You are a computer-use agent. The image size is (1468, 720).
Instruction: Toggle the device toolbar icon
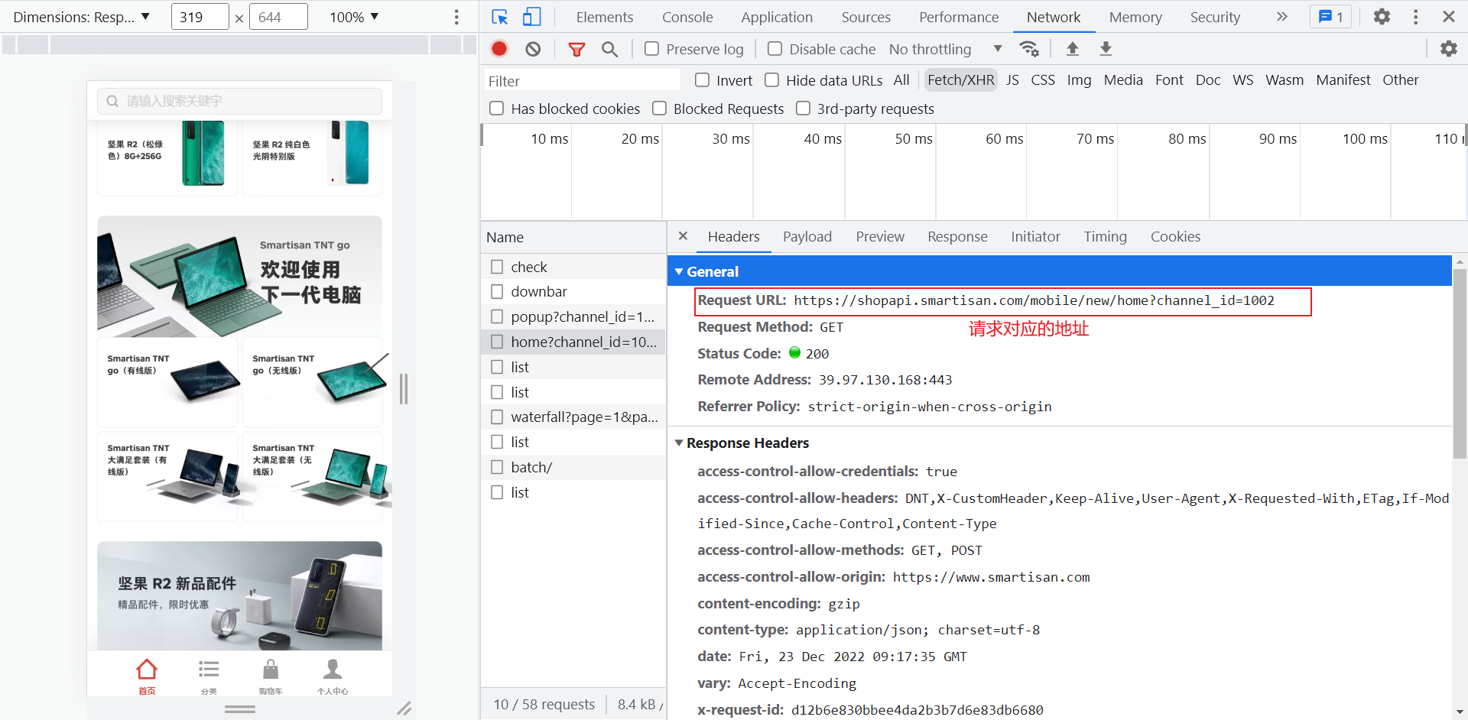pyautogui.click(x=531, y=17)
